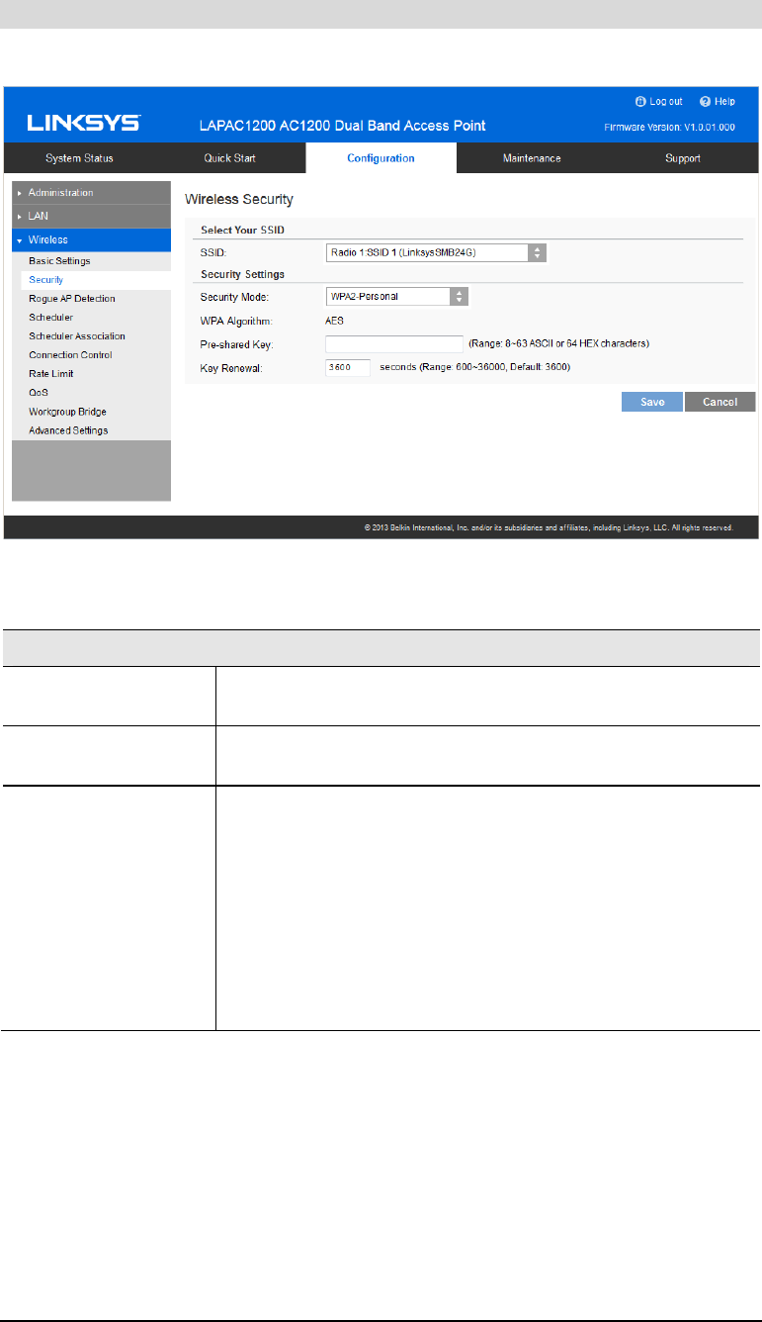The height and width of the screenshot is (1322, 762).
Task: Collapse the Wireless section
Action: coord(91,239)
